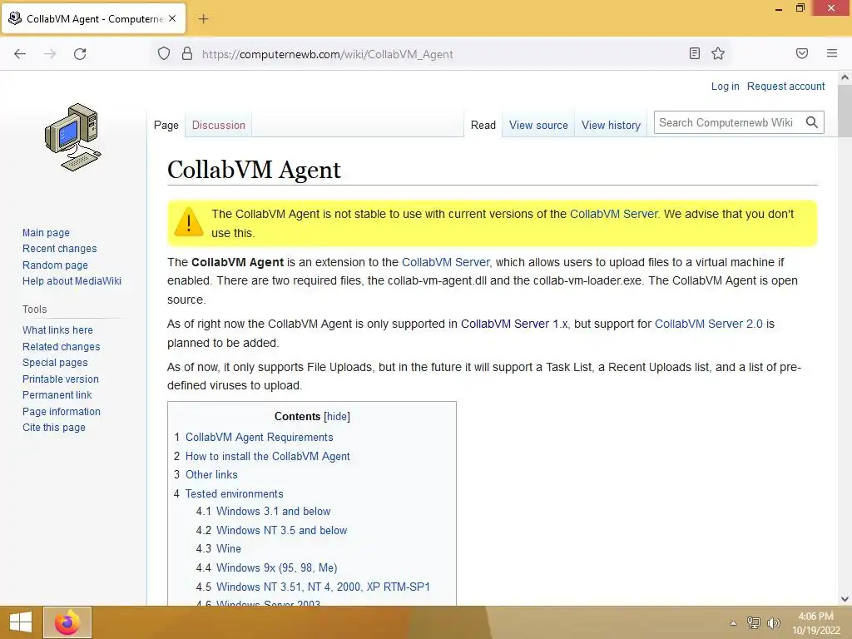Click the Log in link
Viewport: 852px width, 639px height.
pos(726,87)
